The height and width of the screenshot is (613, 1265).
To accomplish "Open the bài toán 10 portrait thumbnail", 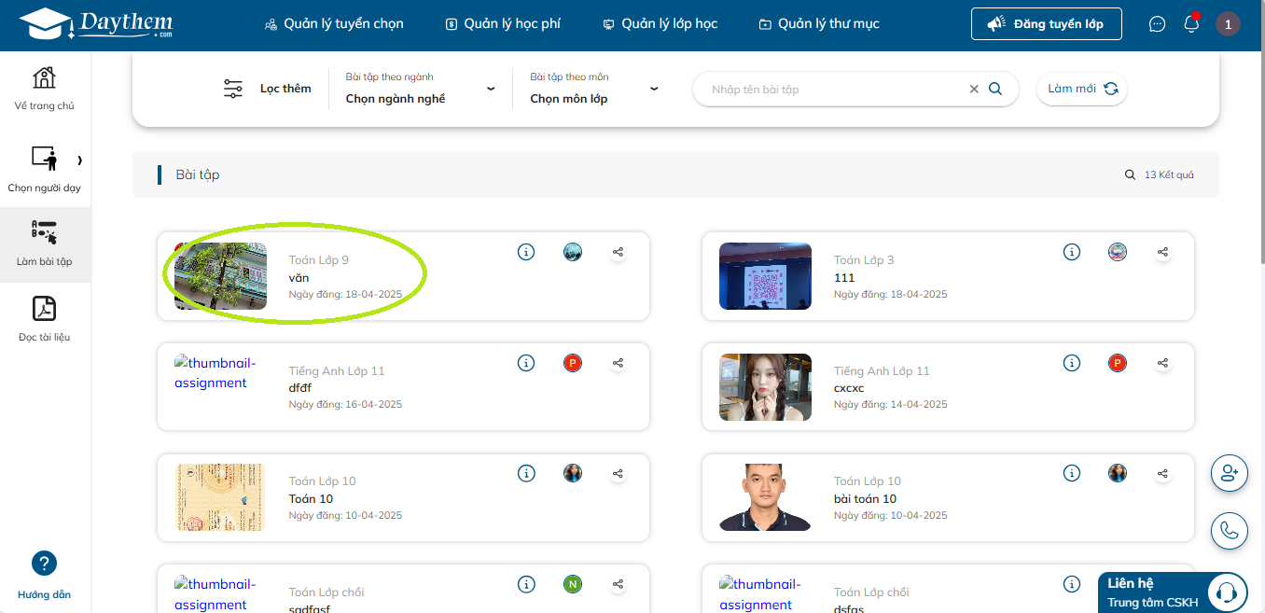I will (765, 497).
